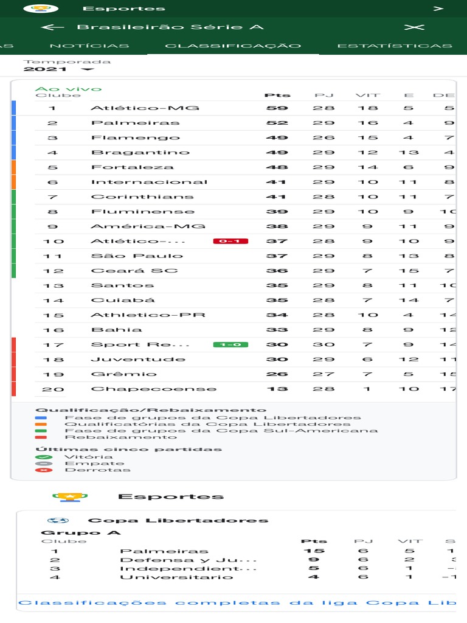Select the CLASSIFICAÇÃO tab
This screenshot has height=623, width=467.
233,46
